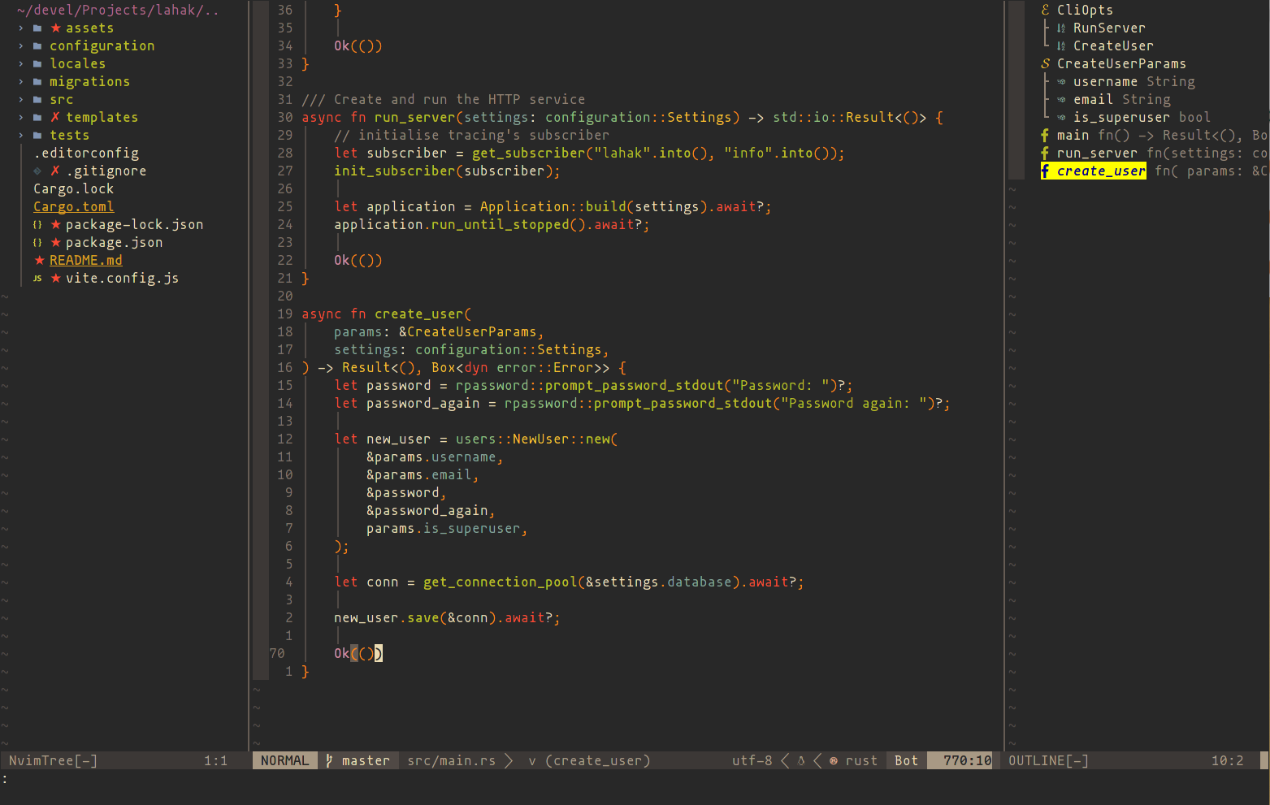The height and width of the screenshot is (805, 1270).
Task: Click the NORMAL mode indicator
Action: (284, 761)
